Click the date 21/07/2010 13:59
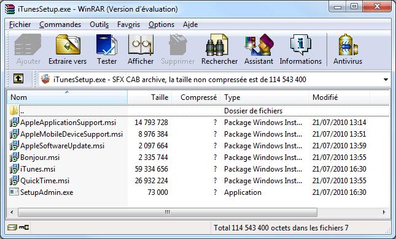 coord(339,145)
